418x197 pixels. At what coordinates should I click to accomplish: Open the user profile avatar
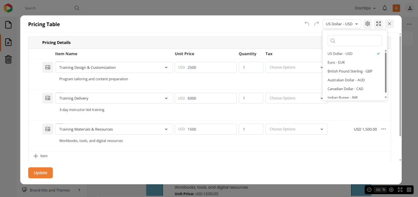click(410, 8)
